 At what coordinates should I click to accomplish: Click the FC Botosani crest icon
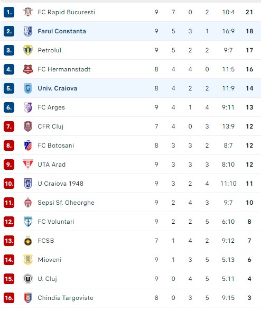click(28, 145)
